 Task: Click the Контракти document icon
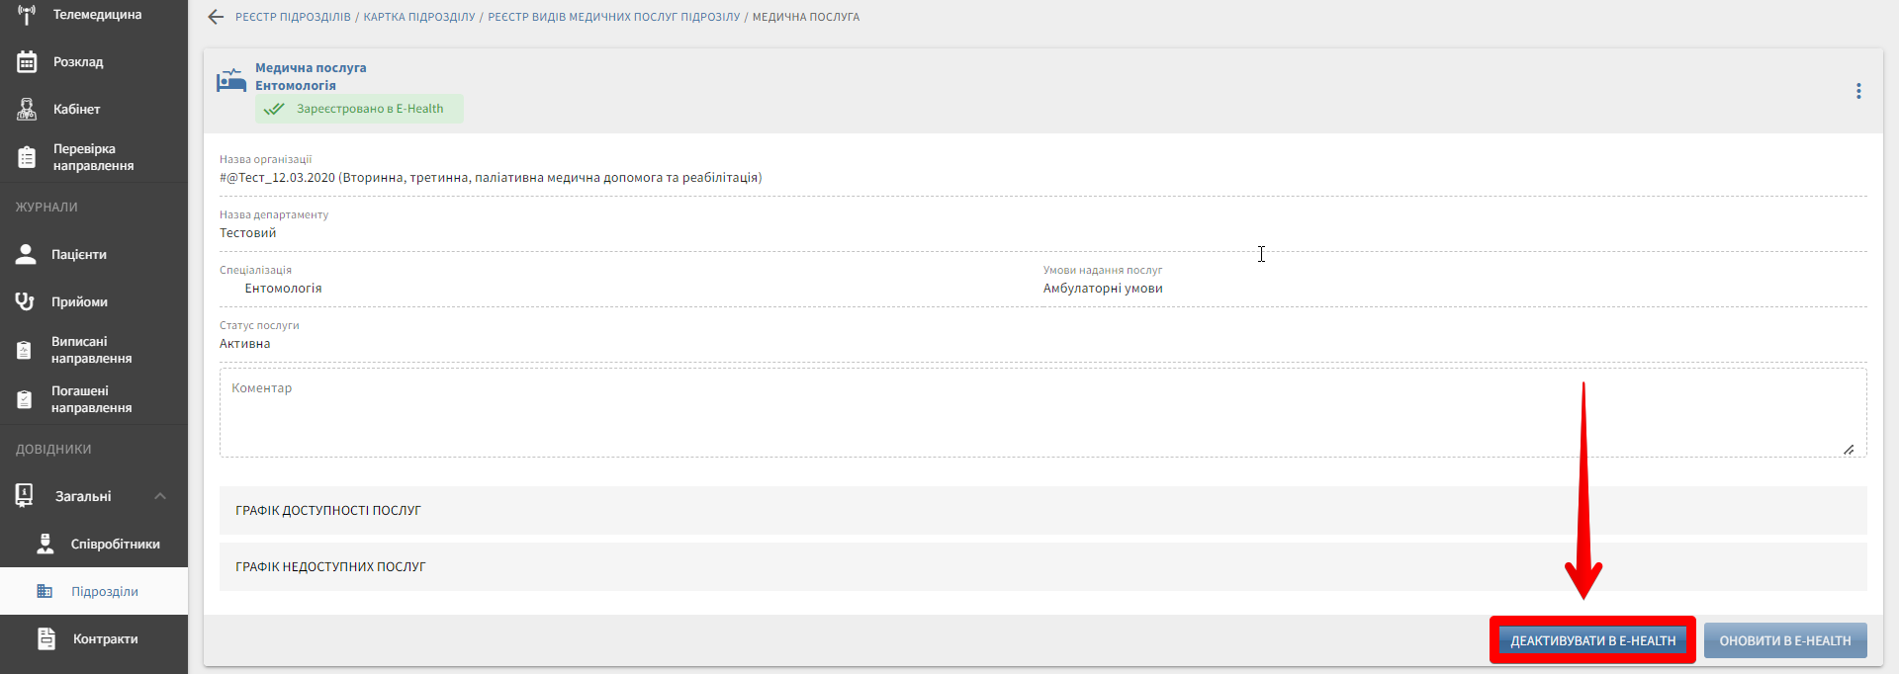click(46, 638)
